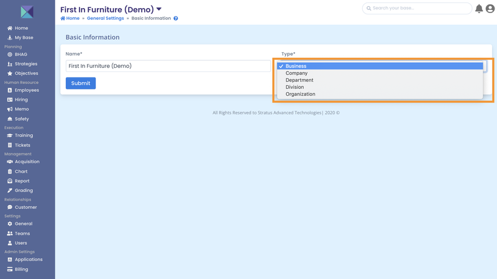Open Training graduation cap icon
This screenshot has width=497, height=279.
10,135
